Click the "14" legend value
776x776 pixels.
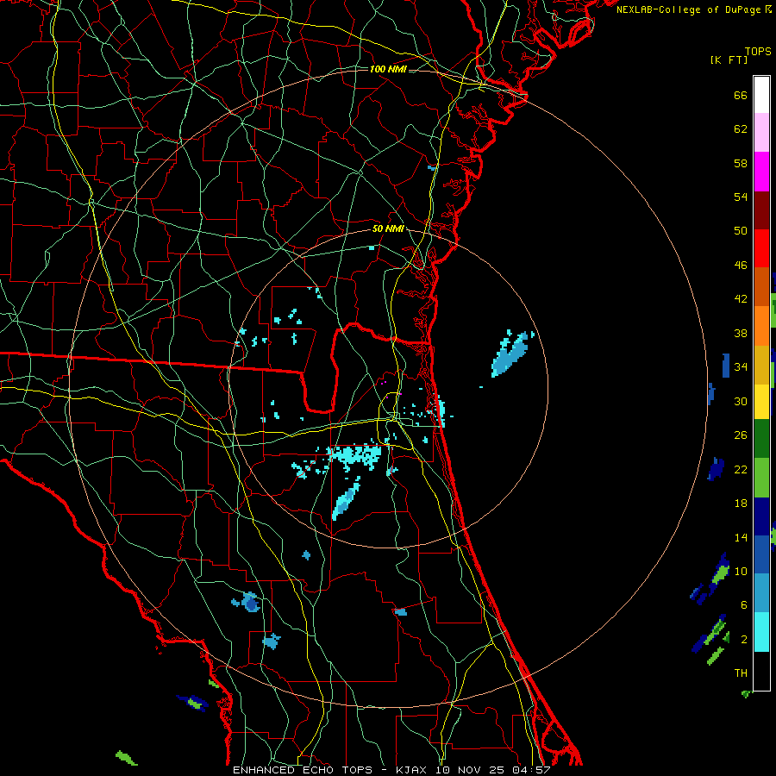point(741,537)
